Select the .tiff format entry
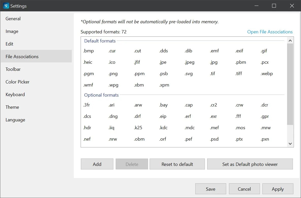The width and height of the screenshot is (301, 198). [x=239, y=74]
